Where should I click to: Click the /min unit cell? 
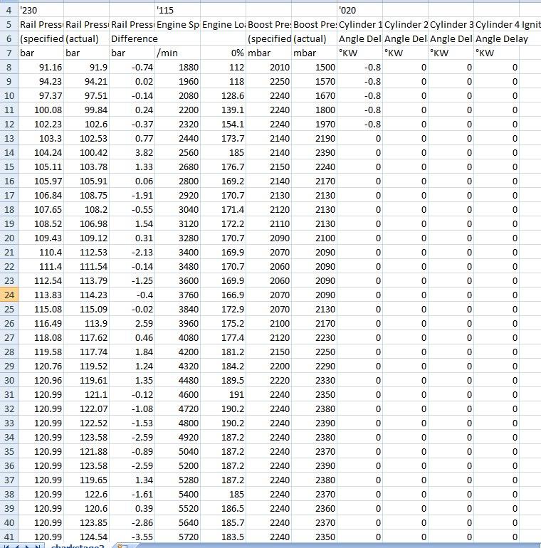(x=177, y=53)
